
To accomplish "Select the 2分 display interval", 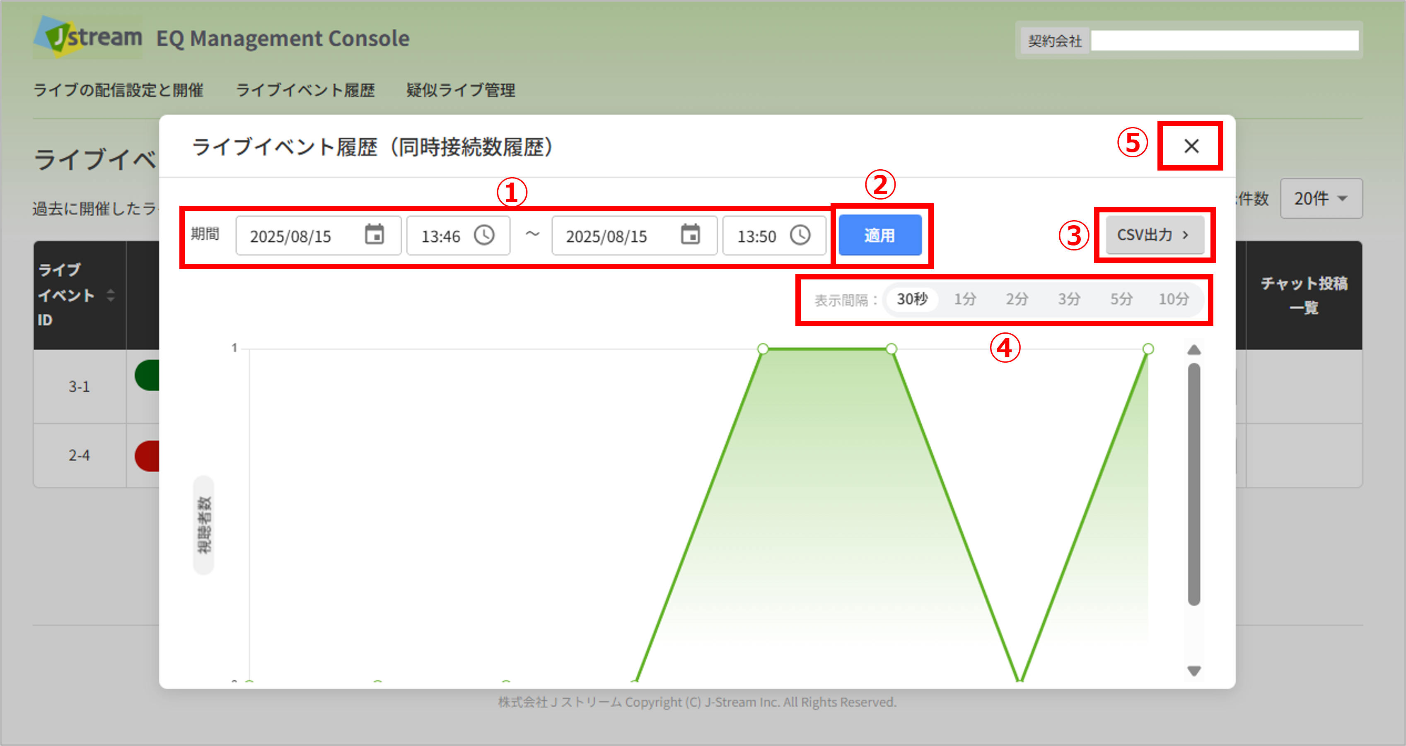I will click(1017, 299).
